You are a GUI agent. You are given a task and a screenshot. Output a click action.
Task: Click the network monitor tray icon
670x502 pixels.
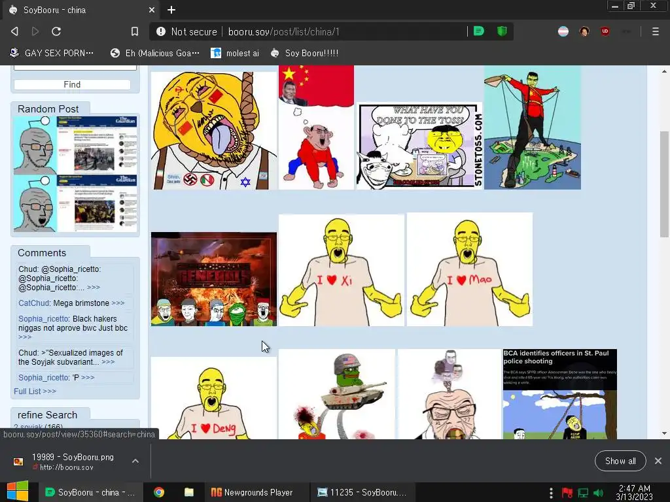click(583, 493)
